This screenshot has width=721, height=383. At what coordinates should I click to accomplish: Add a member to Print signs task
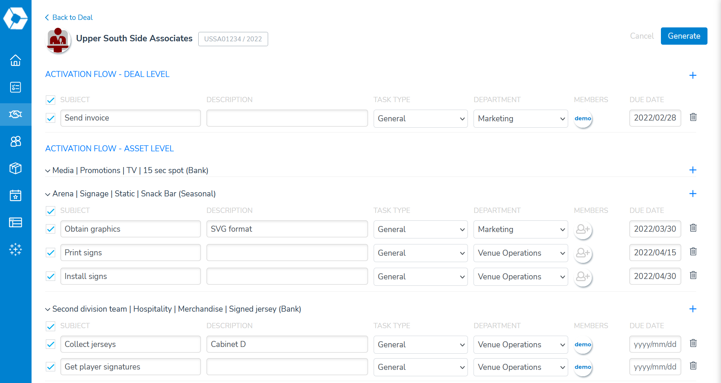(x=583, y=253)
